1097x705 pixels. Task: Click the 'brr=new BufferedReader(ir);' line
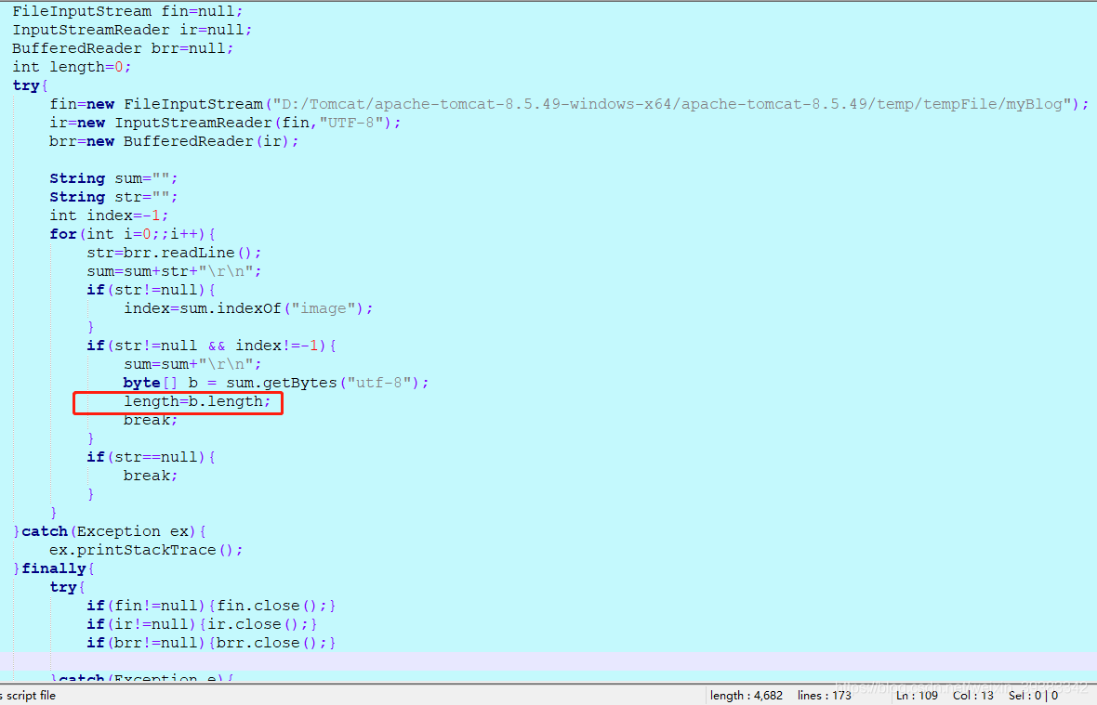point(174,141)
